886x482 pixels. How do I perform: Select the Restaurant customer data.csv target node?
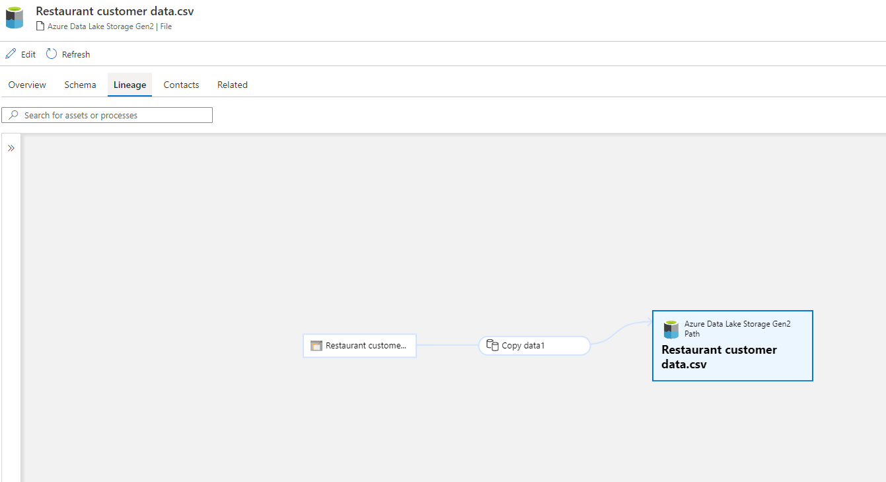(x=733, y=346)
